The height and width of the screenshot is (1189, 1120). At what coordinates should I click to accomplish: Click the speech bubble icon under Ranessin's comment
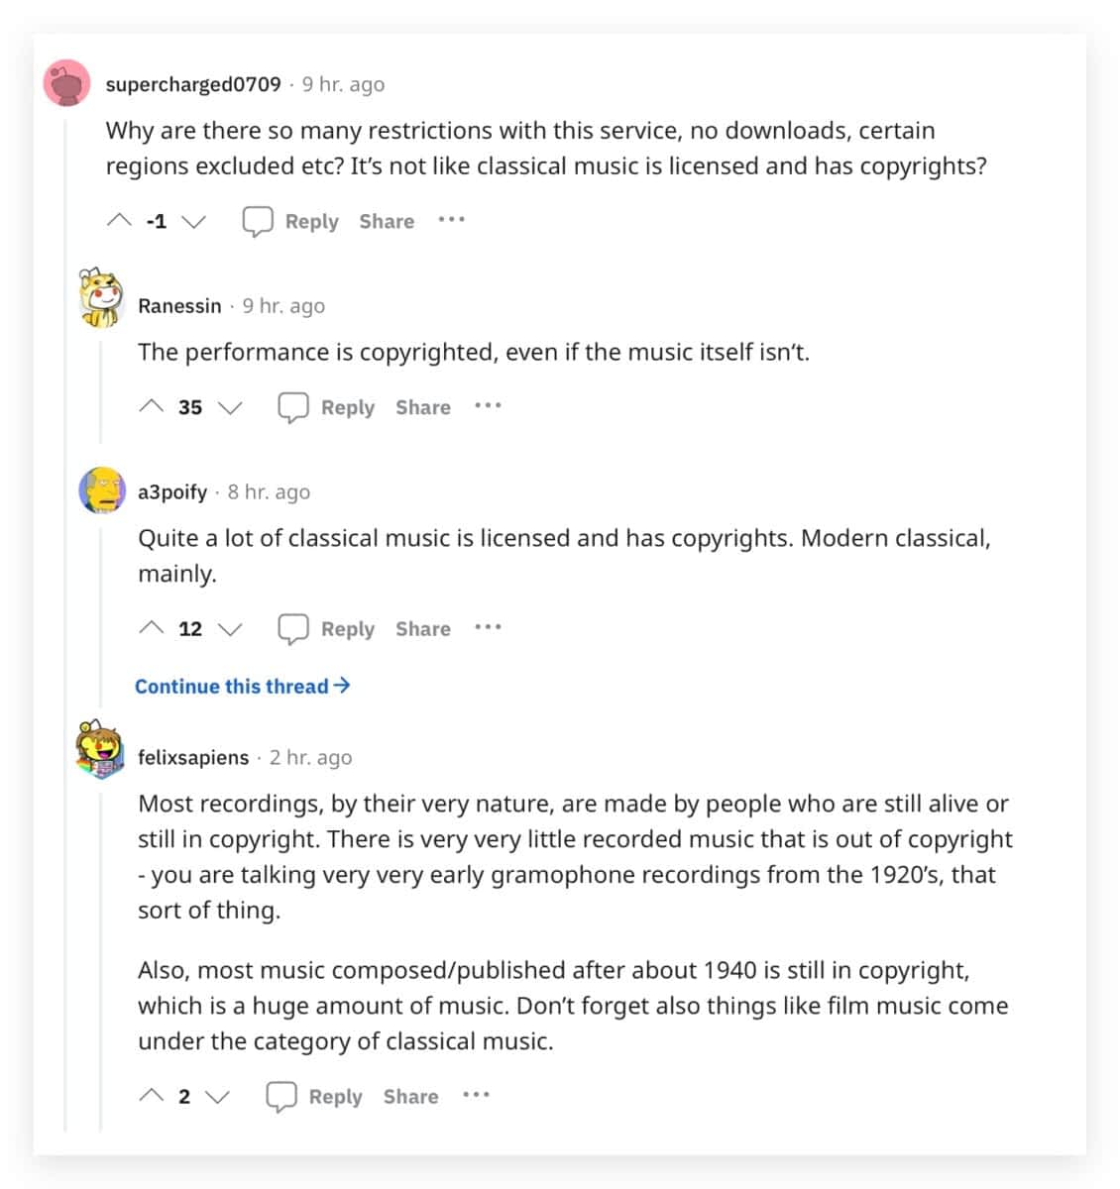click(292, 407)
